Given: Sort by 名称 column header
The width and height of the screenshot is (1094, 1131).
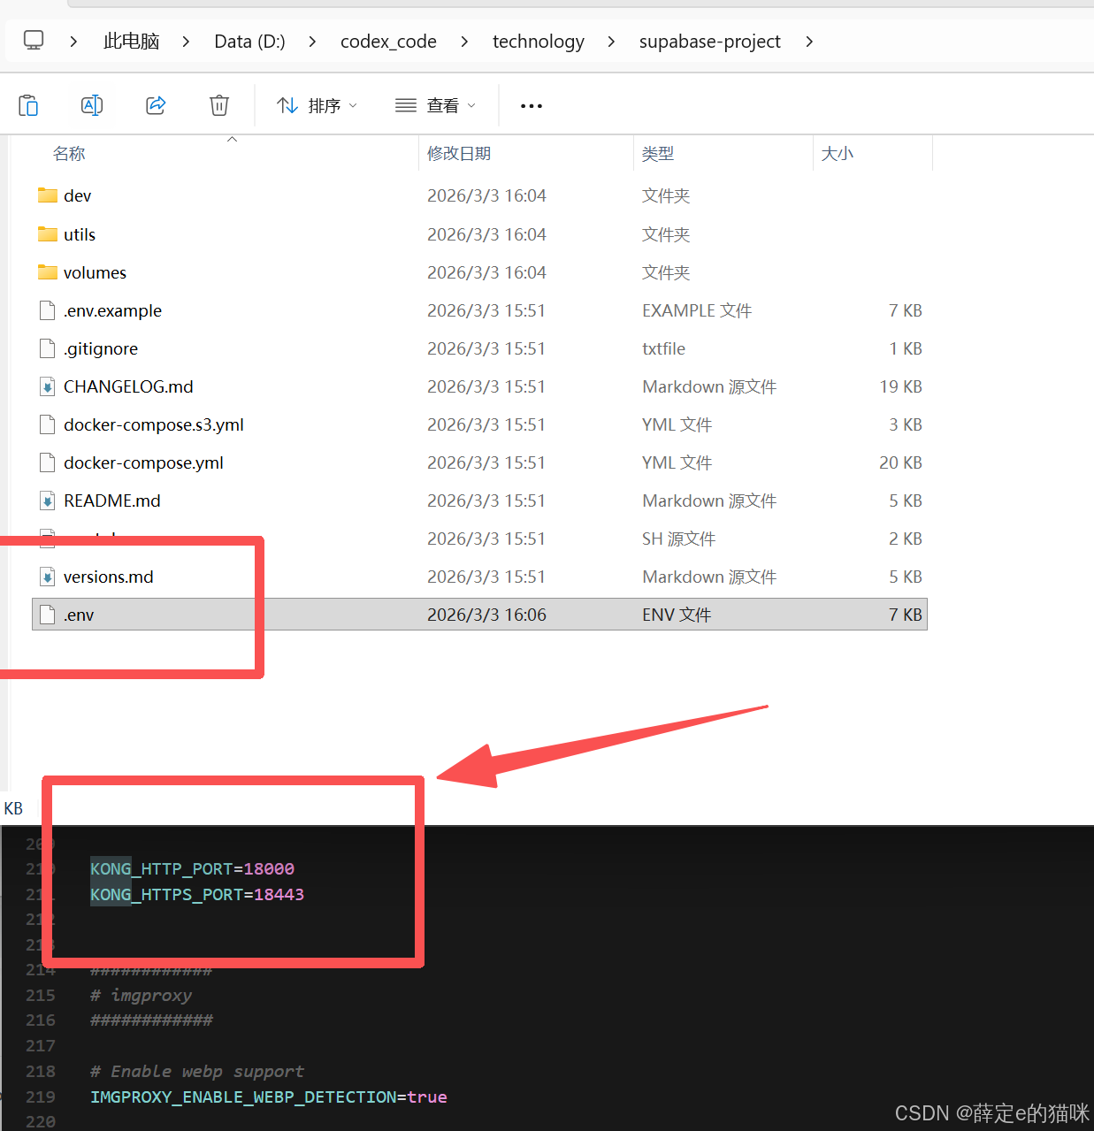Looking at the screenshot, I should (69, 154).
